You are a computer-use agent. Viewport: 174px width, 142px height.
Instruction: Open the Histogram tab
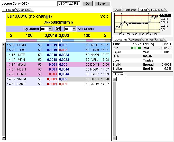(130, 10)
